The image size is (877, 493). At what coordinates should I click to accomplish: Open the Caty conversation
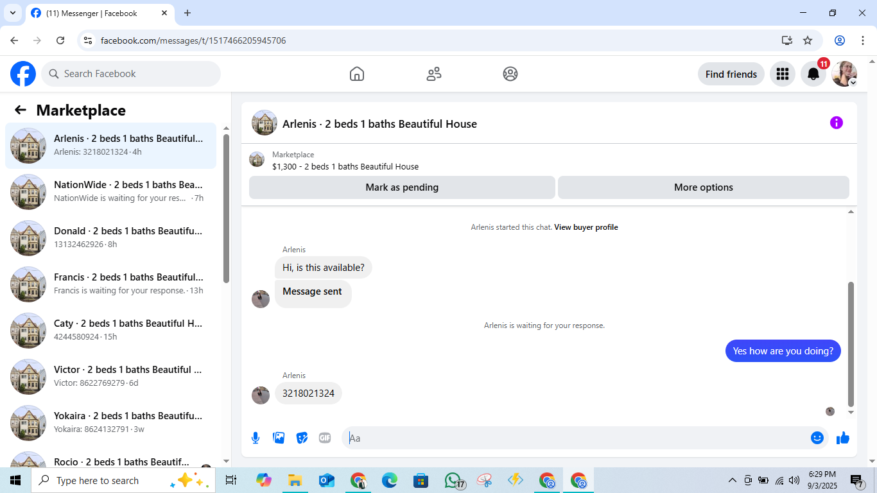[110, 331]
